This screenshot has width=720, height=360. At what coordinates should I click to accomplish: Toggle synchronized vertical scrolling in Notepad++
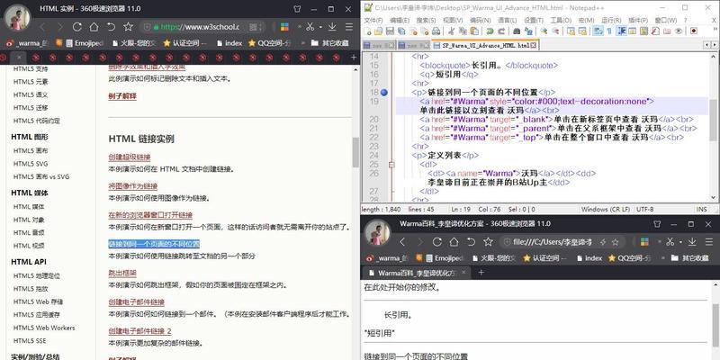[571, 31]
